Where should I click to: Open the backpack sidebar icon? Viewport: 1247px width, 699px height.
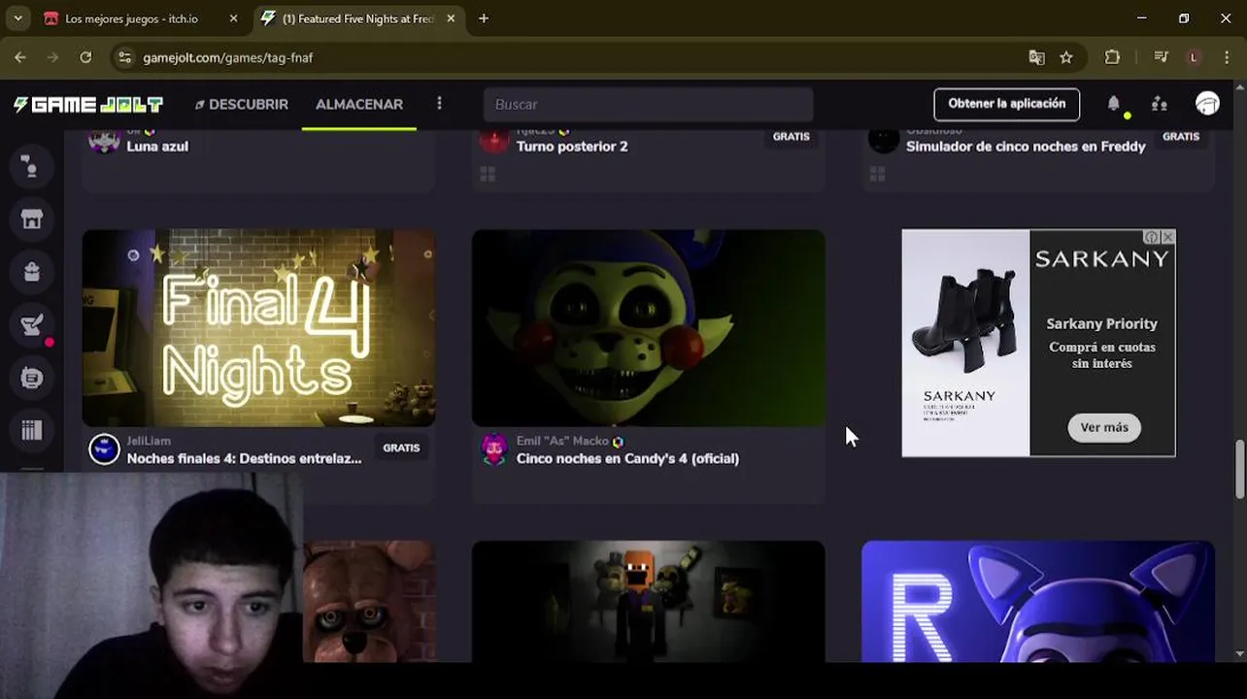(31, 272)
